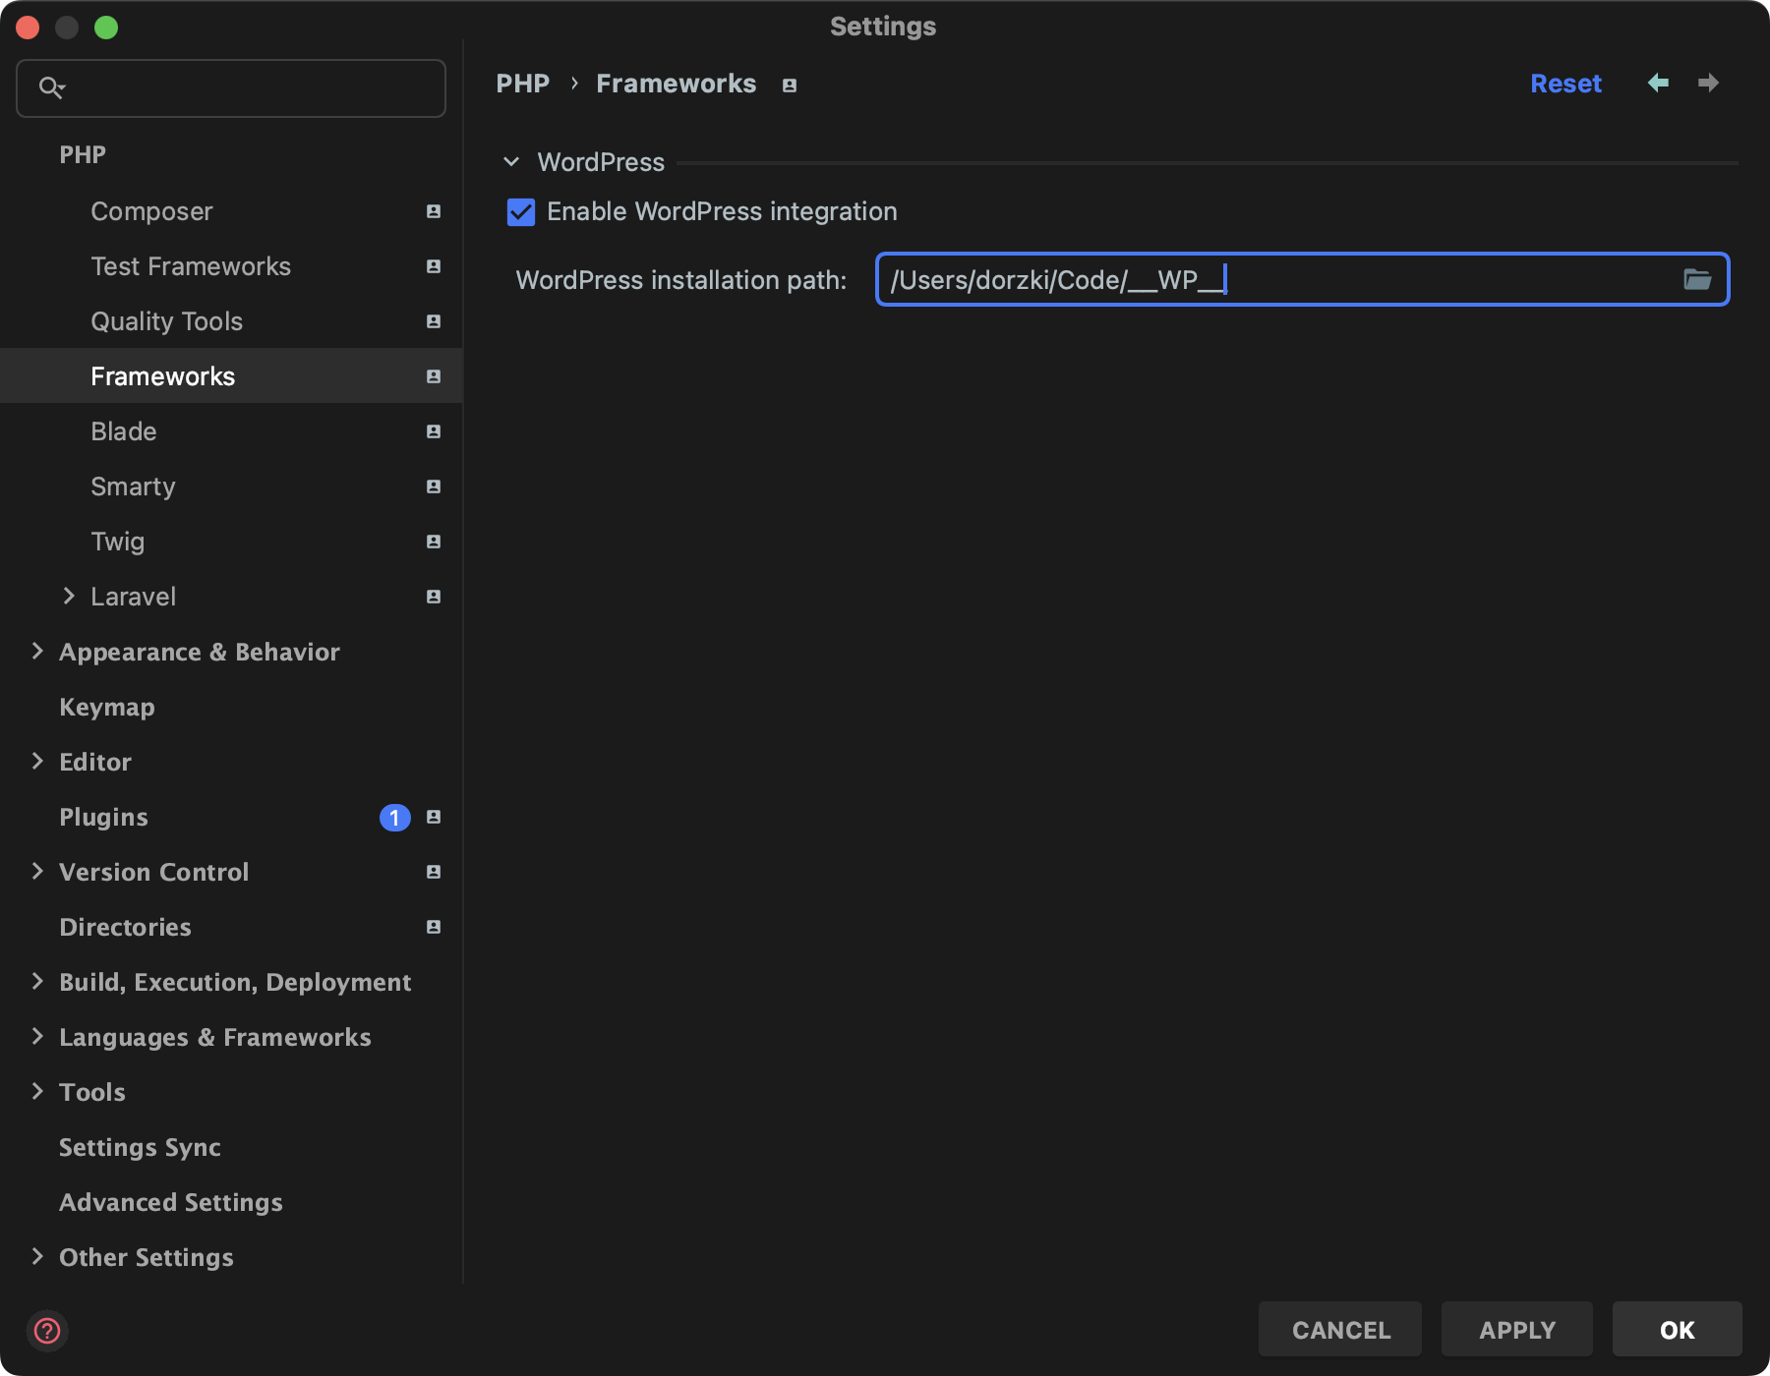Viewport: 1770px width, 1376px height.
Task: Click project-level icon next to Frameworks breadcrumb
Action: tap(789, 86)
